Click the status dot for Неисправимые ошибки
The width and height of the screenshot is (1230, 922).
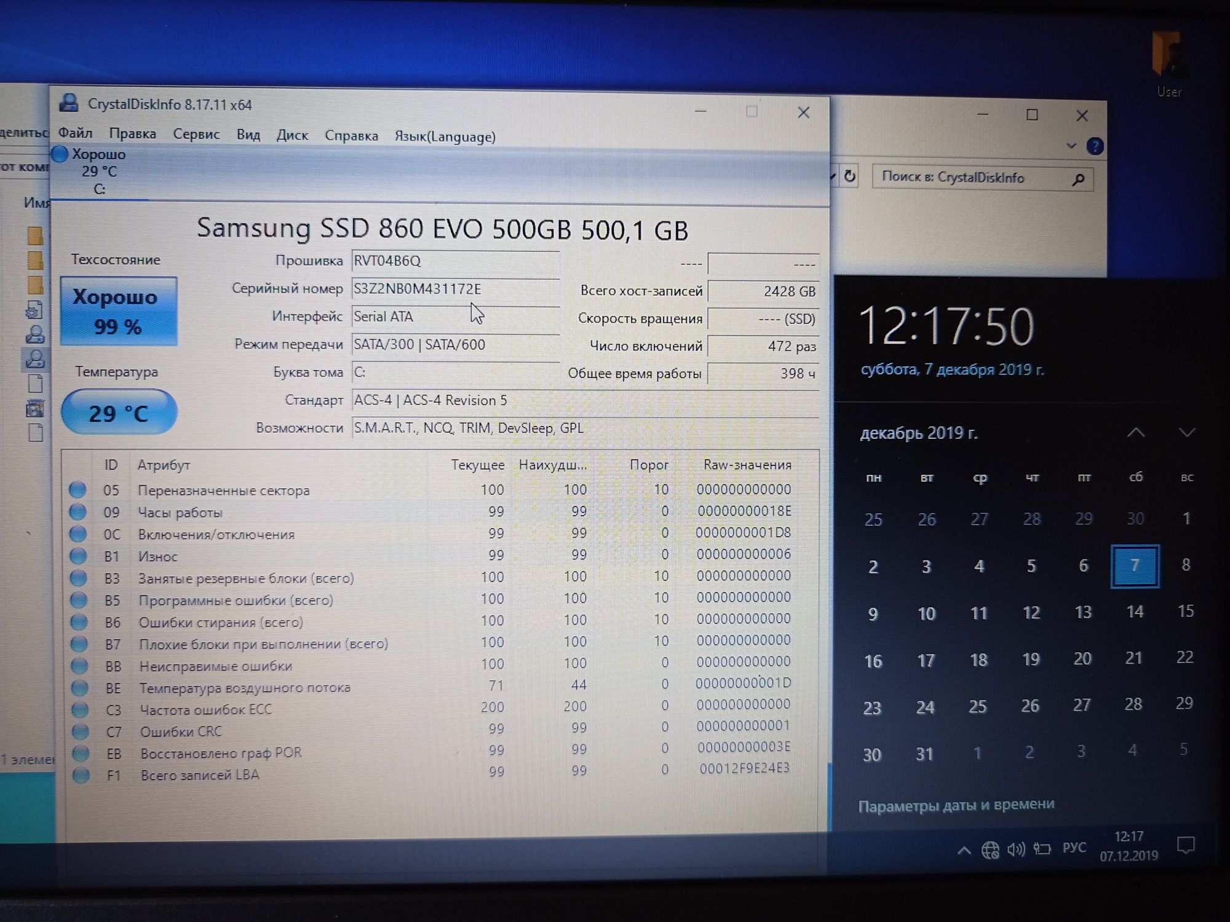coord(79,666)
